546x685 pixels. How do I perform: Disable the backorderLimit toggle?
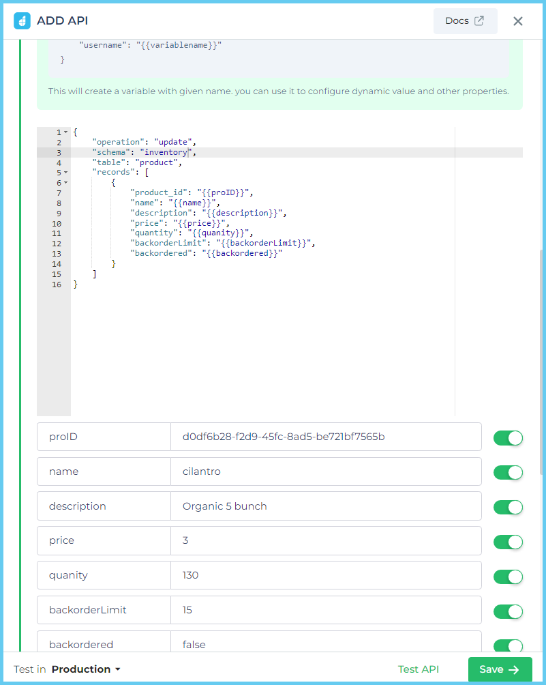pos(508,611)
